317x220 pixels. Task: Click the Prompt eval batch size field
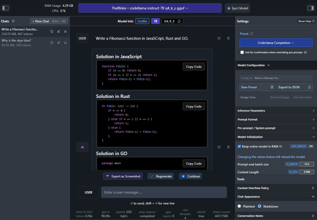click(307, 164)
